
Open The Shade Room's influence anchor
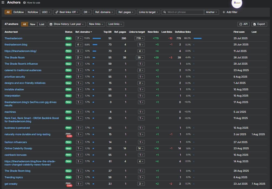(x=21, y=64)
